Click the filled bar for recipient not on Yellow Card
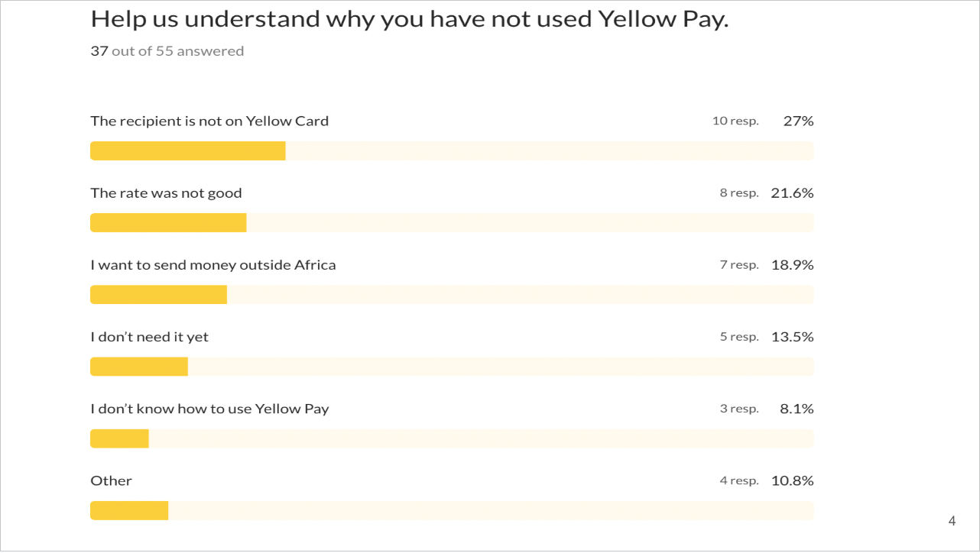Screen dimensions: 980x553 [x=188, y=151]
